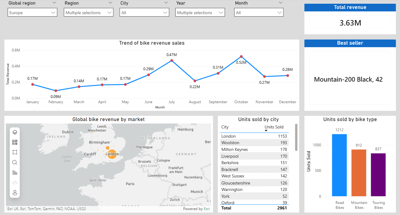Open the map search magnifier

14,162
